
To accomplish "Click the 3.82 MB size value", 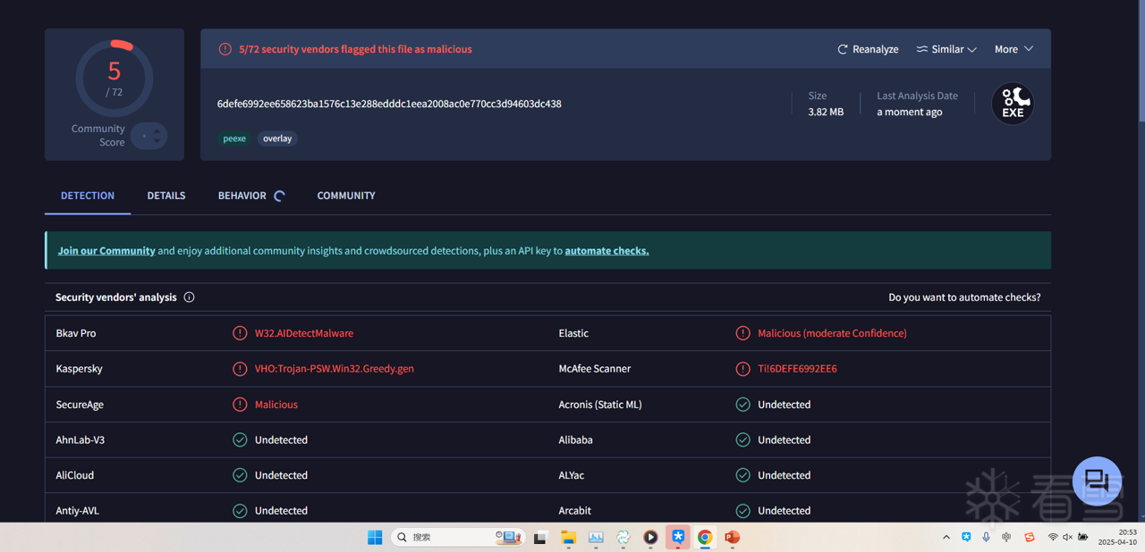I will click(x=826, y=113).
